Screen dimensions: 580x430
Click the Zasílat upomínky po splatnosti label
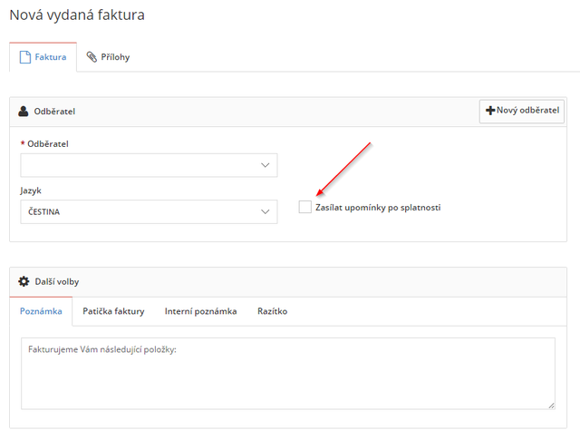378,208
